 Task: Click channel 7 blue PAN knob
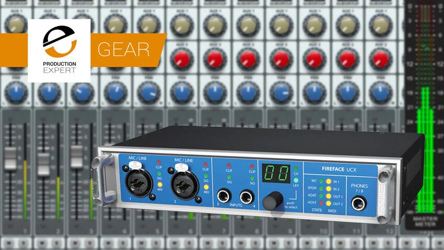pyautogui.click(x=215, y=93)
